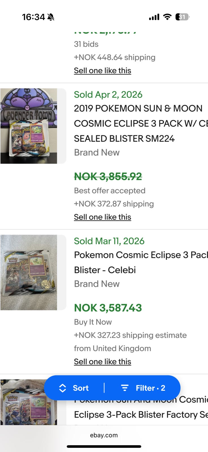Click 'Sell one like this' under from United Kingdom
The height and width of the screenshot is (452, 208).
(102, 362)
